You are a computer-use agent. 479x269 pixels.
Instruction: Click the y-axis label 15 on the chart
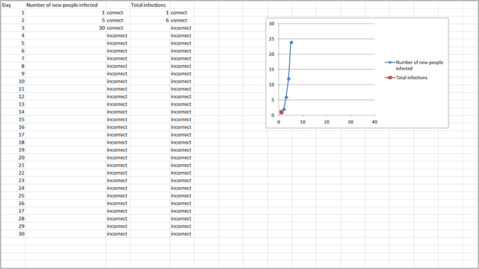[272, 69]
